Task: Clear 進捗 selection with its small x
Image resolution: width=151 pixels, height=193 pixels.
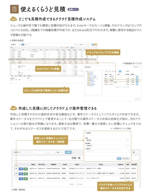Action: click(127, 140)
